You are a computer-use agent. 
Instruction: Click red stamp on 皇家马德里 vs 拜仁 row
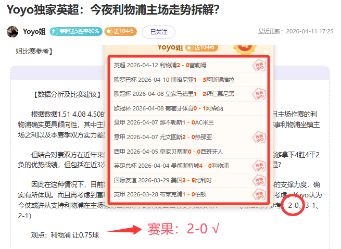coord(259,94)
